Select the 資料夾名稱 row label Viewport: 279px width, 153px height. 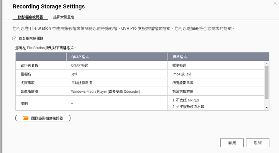click(30, 65)
